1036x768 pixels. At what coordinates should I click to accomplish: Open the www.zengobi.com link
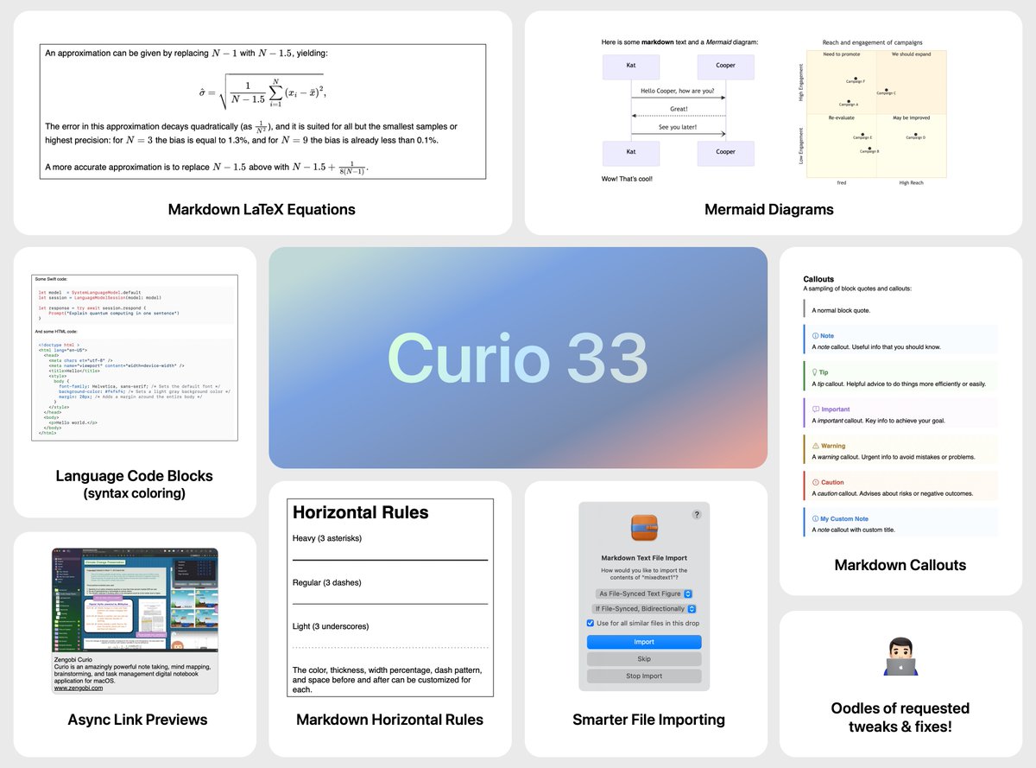79,688
